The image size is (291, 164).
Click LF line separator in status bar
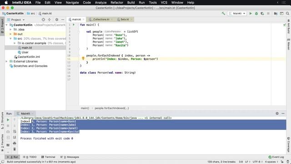pyautogui.click(x=247, y=162)
